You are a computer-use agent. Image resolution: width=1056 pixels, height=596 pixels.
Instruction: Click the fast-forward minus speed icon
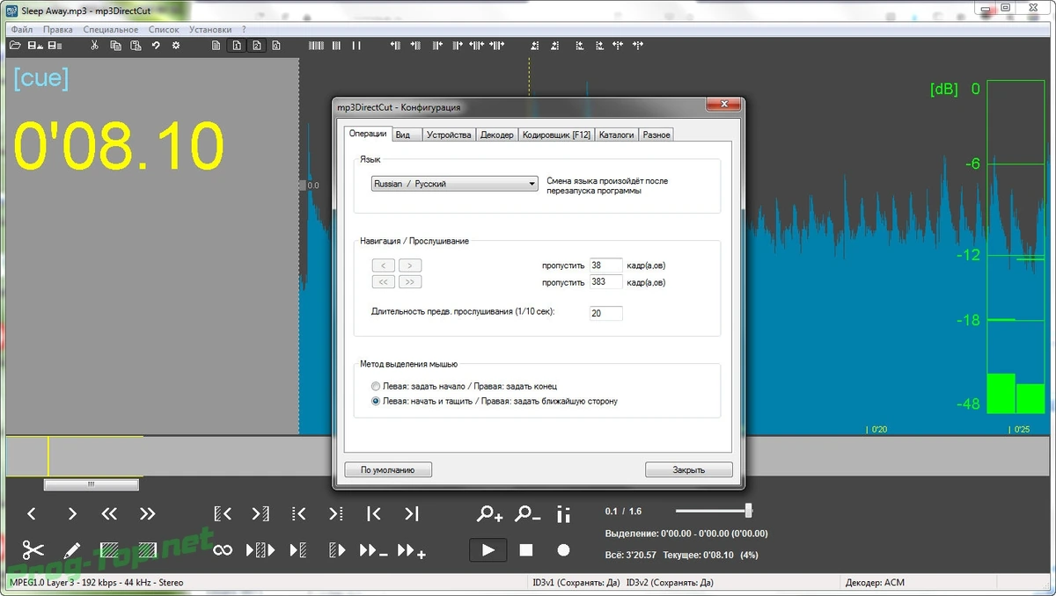click(x=374, y=550)
